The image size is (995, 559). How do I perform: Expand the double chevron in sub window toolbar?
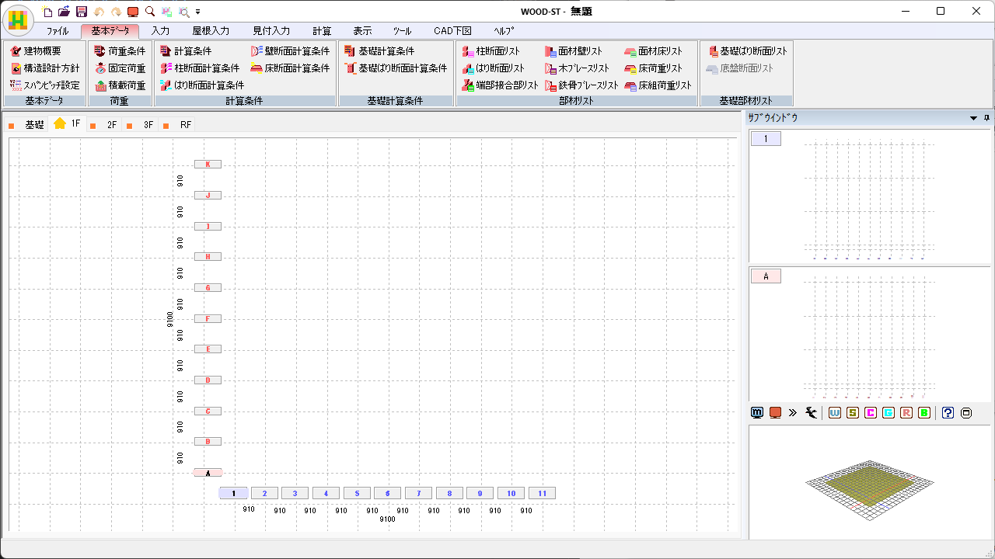pos(793,413)
